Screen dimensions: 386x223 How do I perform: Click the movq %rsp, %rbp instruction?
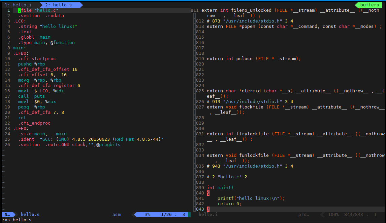(40, 81)
